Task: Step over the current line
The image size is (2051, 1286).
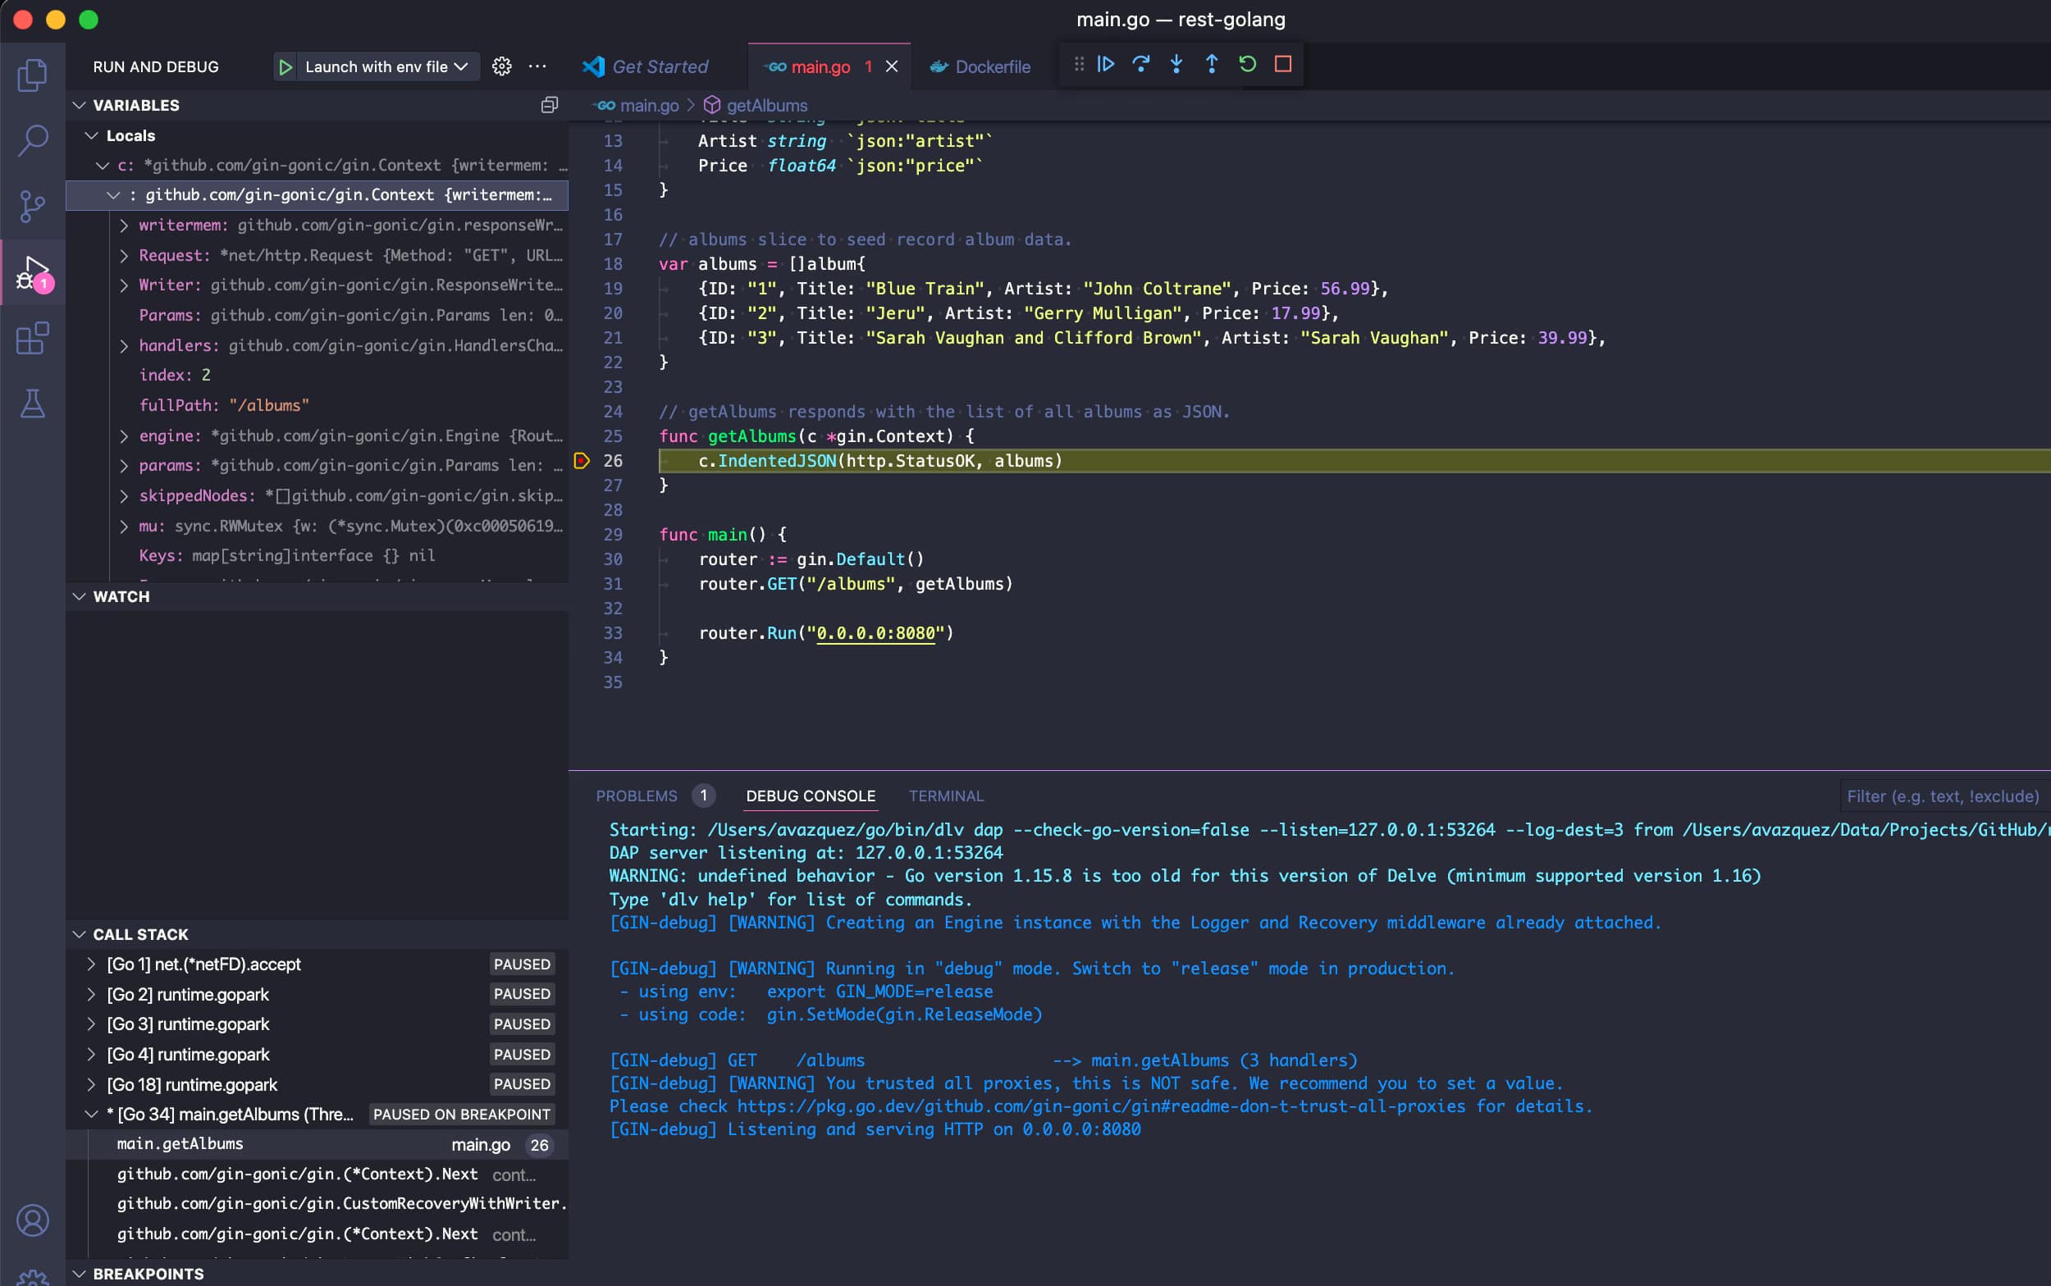Action: (x=1141, y=64)
